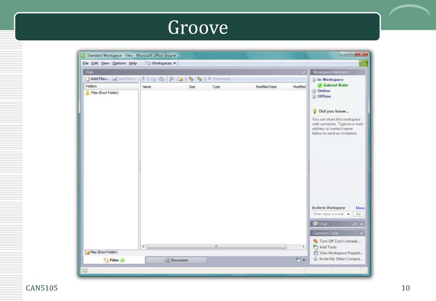Screen dimensions: 436x301
Task: Collapse the In Workspace members group
Action: pyautogui.click(x=314, y=80)
